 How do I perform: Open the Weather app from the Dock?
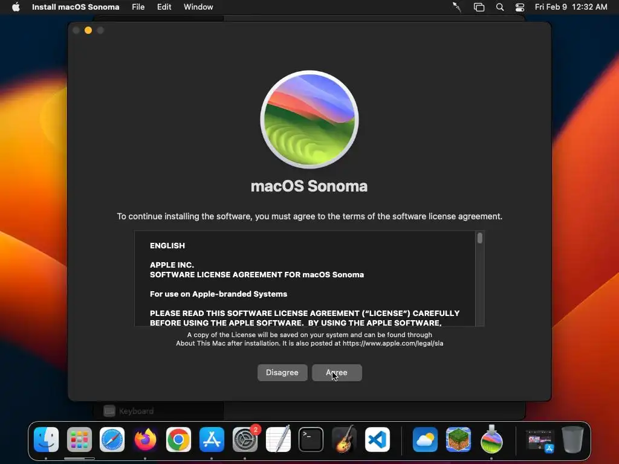click(425, 439)
